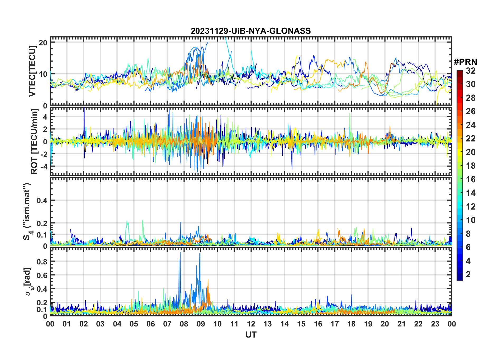The width and height of the screenshot is (502, 351).
Task: Click colorbar tick label 22
Action: tap(471, 138)
